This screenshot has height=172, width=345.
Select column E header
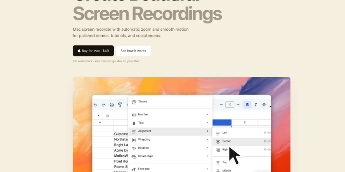point(244,122)
